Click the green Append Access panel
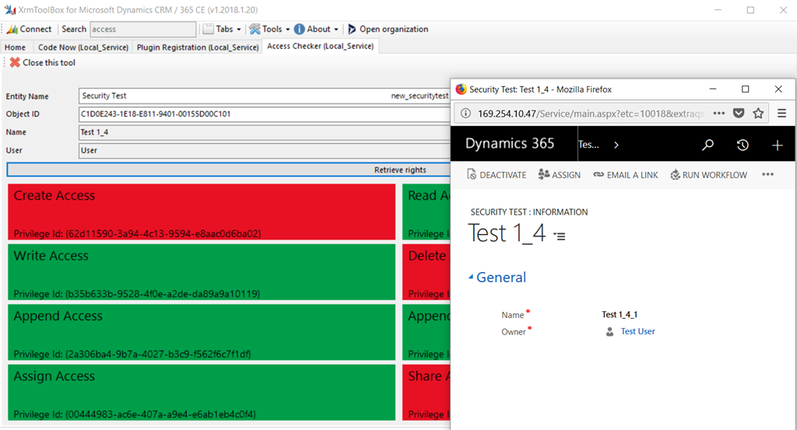Image resolution: width=797 pixels, height=430 pixels. 202,332
